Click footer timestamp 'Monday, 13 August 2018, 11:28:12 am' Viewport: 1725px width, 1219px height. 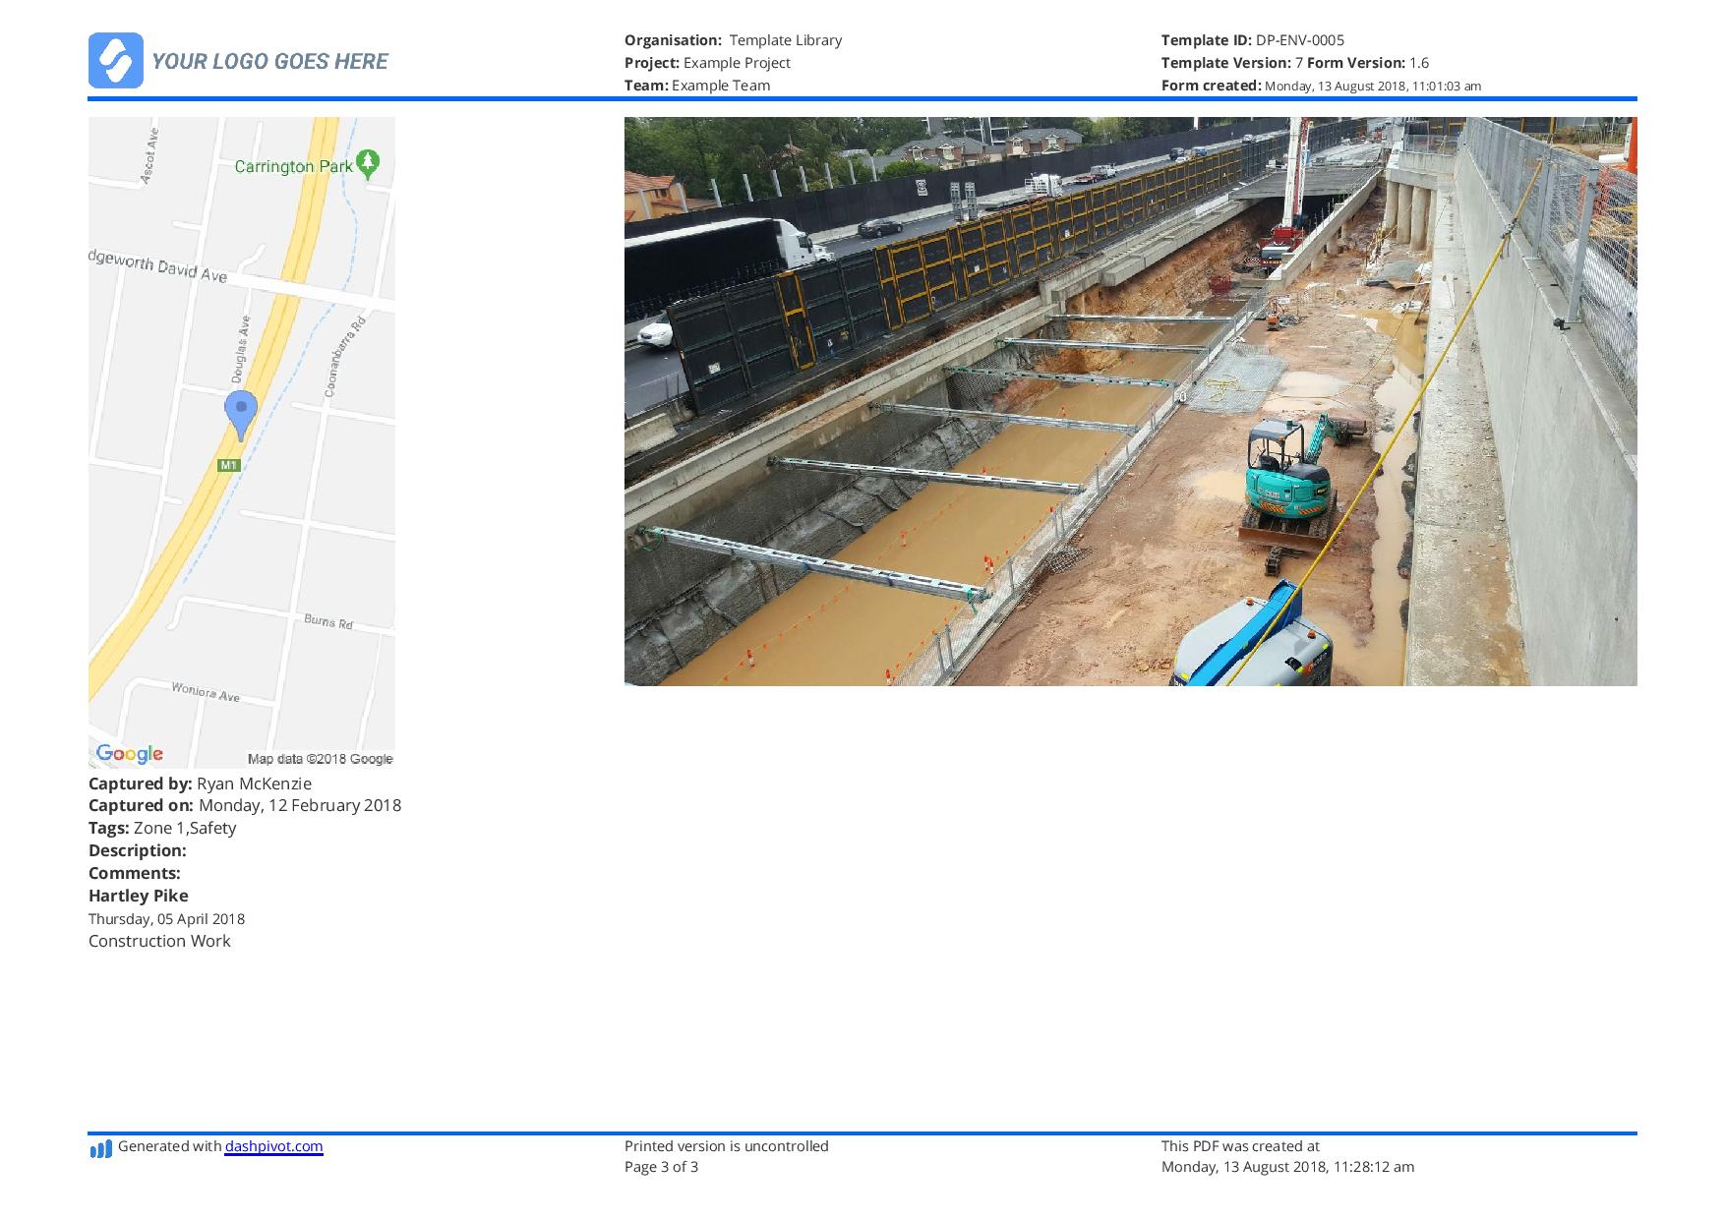[1288, 1167]
